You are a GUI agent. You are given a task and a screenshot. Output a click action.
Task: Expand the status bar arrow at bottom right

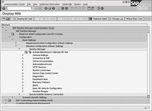coord(145,107)
